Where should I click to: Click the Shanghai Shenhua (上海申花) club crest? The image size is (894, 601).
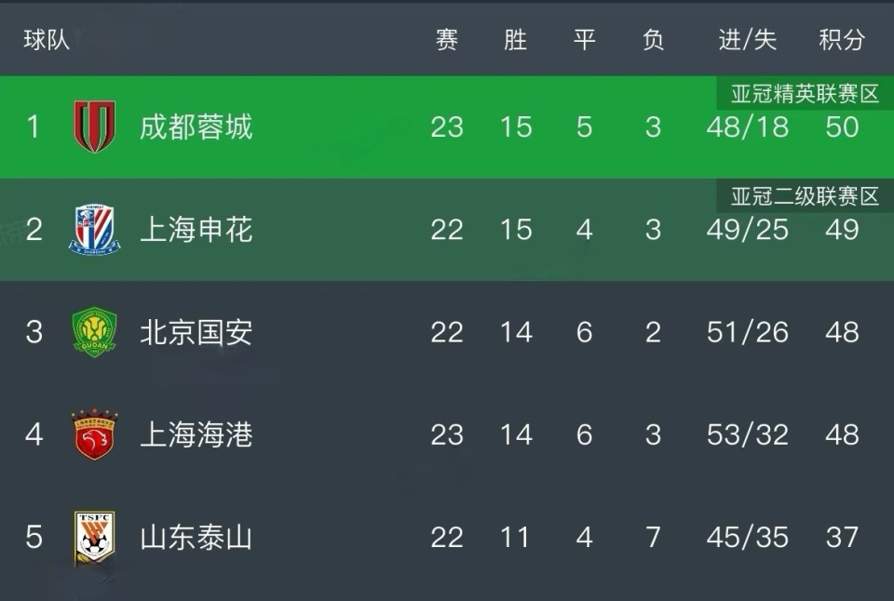click(x=94, y=230)
